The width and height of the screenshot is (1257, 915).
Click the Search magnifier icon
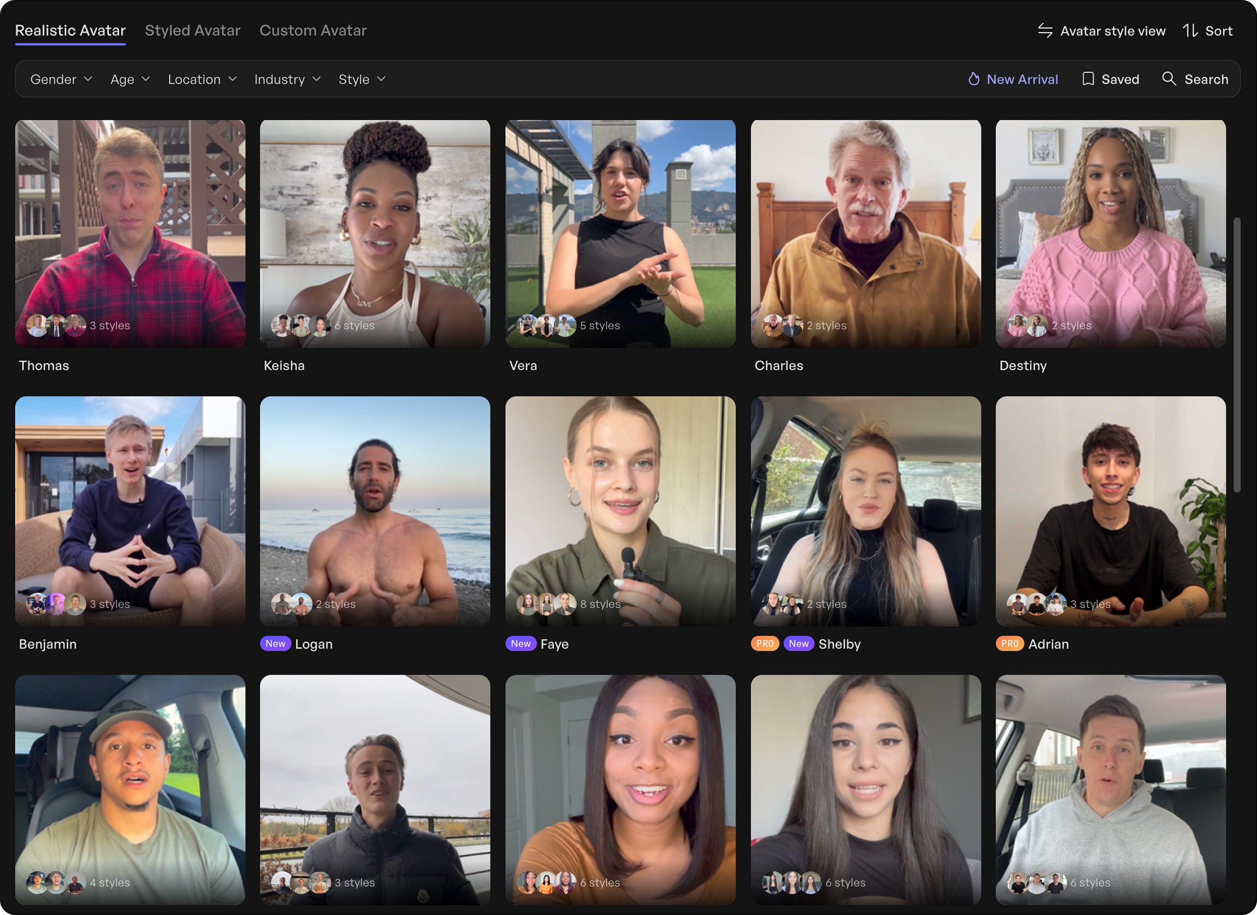click(1169, 79)
